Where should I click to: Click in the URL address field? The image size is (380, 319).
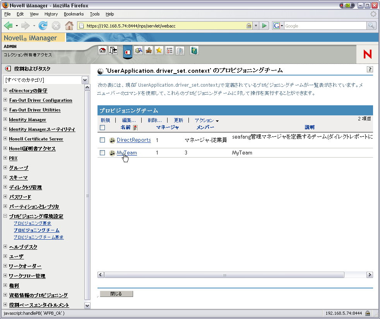click(165, 26)
